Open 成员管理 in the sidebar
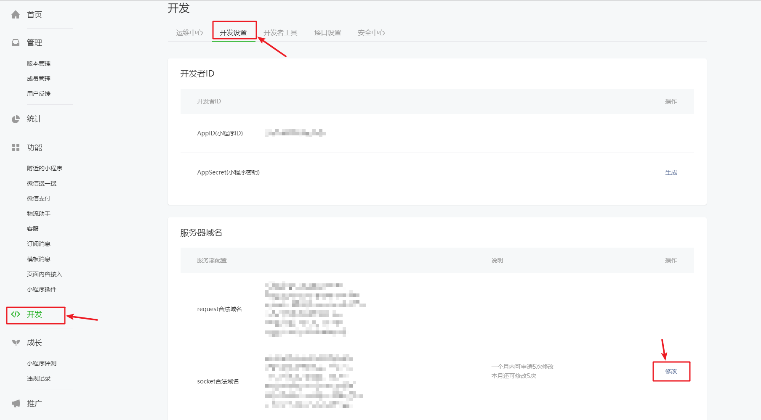The width and height of the screenshot is (761, 420). (x=39, y=79)
